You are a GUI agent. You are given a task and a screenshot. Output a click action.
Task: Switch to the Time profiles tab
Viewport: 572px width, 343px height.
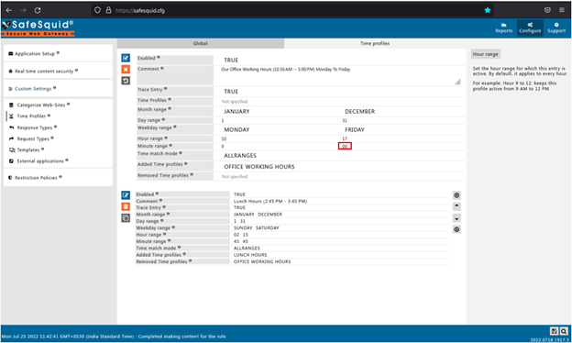pos(375,43)
